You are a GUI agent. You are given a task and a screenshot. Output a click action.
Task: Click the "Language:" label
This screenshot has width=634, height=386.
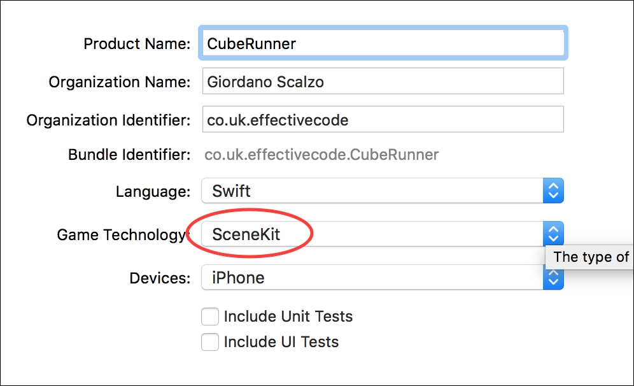(153, 191)
